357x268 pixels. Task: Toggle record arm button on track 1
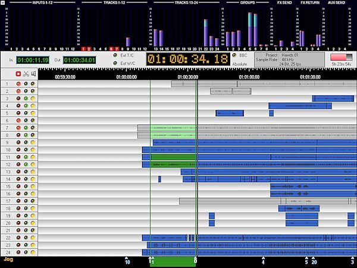18,83
